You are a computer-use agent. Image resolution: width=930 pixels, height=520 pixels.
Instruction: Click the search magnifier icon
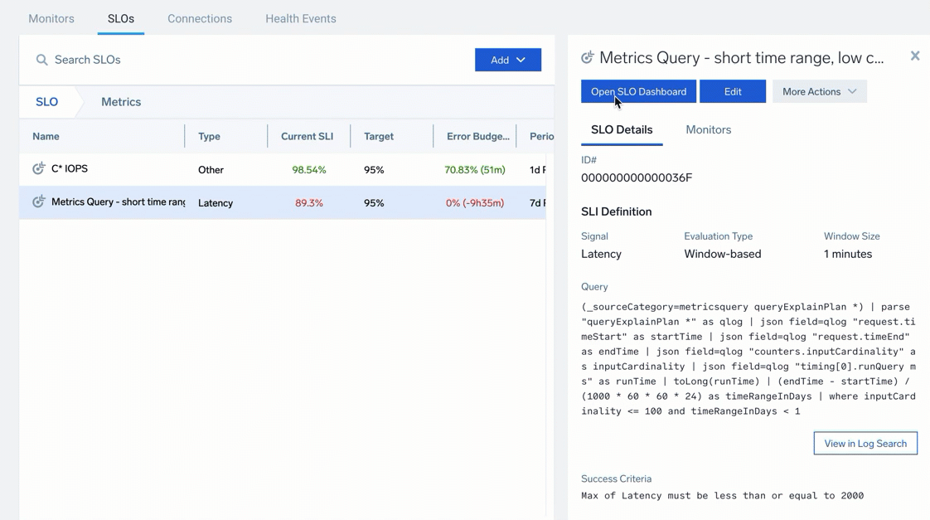pyautogui.click(x=41, y=60)
